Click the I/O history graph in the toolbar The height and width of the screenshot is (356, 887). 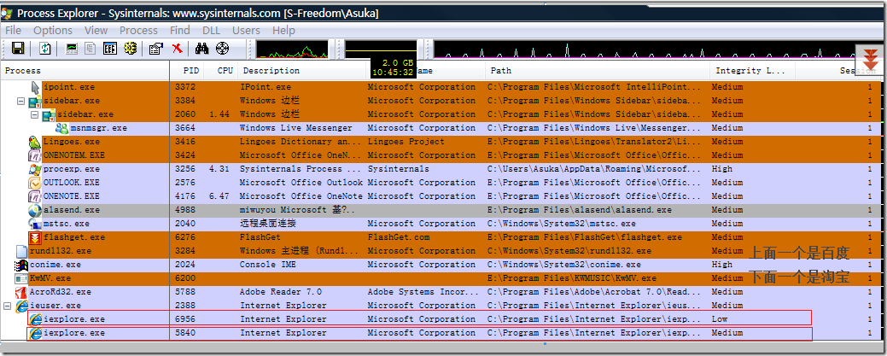645,49
